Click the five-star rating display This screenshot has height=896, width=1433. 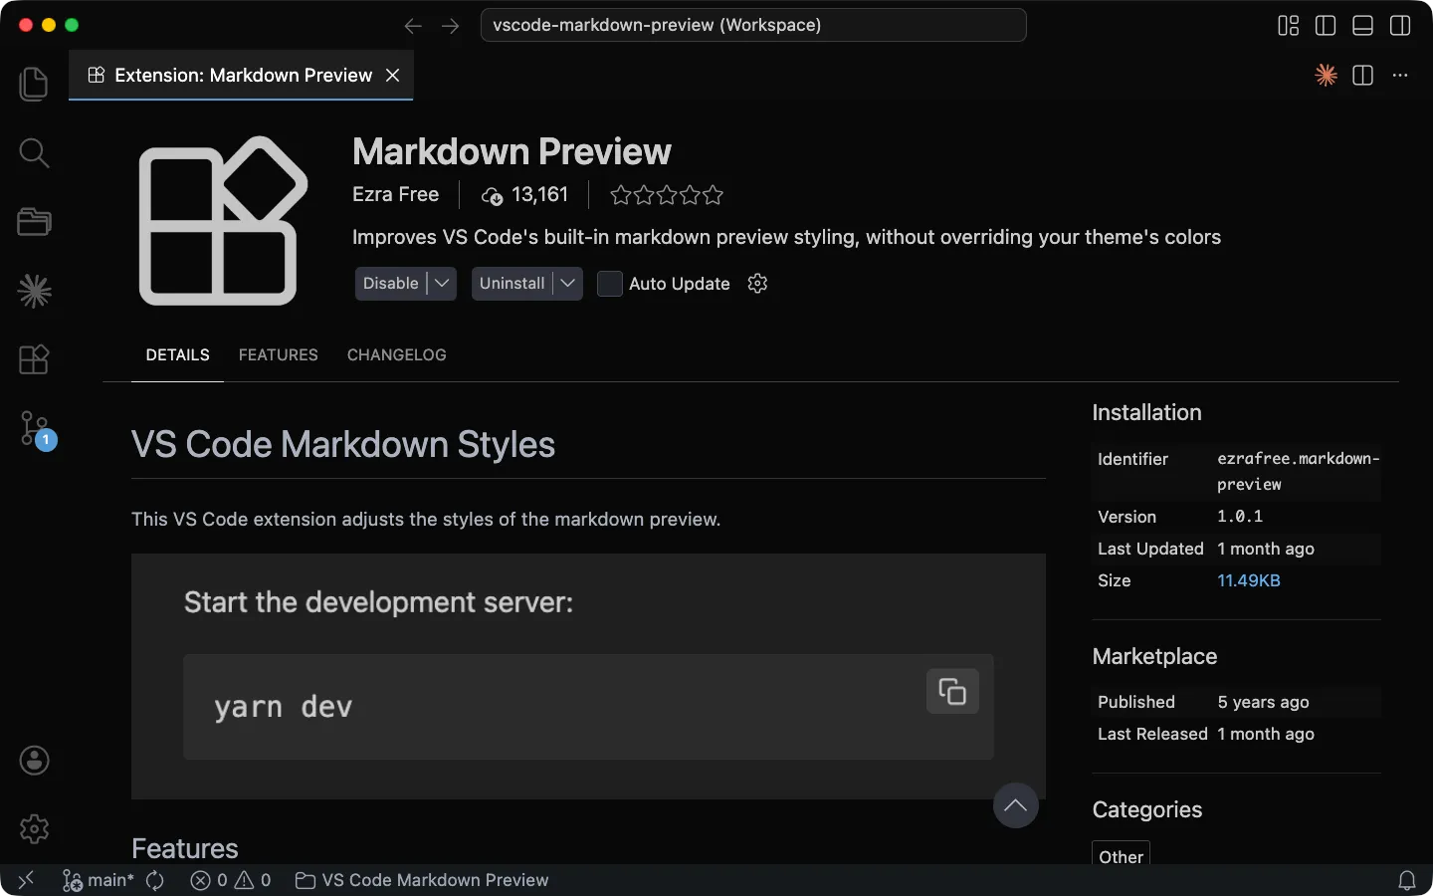pyautogui.click(x=667, y=195)
